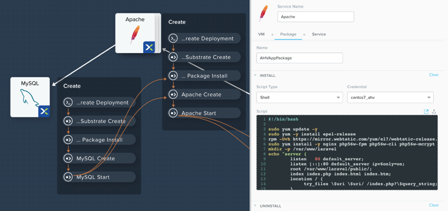Click the upload script icon
Image resolution: width=448 pixels, height=211 pixels.
434,112
